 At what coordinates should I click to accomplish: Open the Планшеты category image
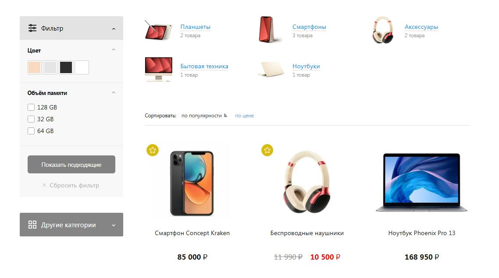point(158,30)
